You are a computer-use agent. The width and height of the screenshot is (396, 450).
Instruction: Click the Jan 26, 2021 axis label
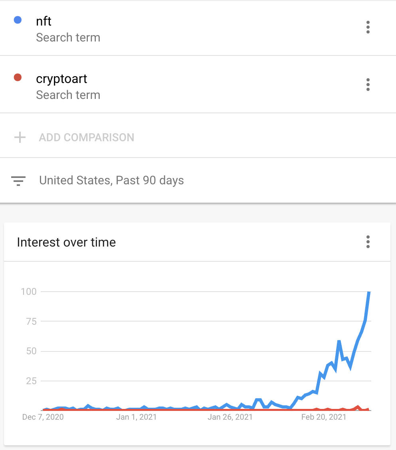coord(230,417)
